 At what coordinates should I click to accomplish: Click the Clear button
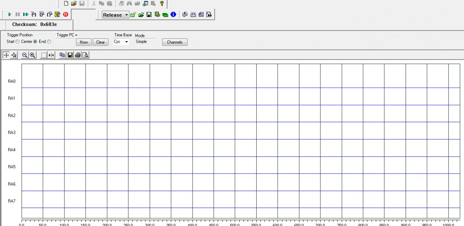(100, 42)
